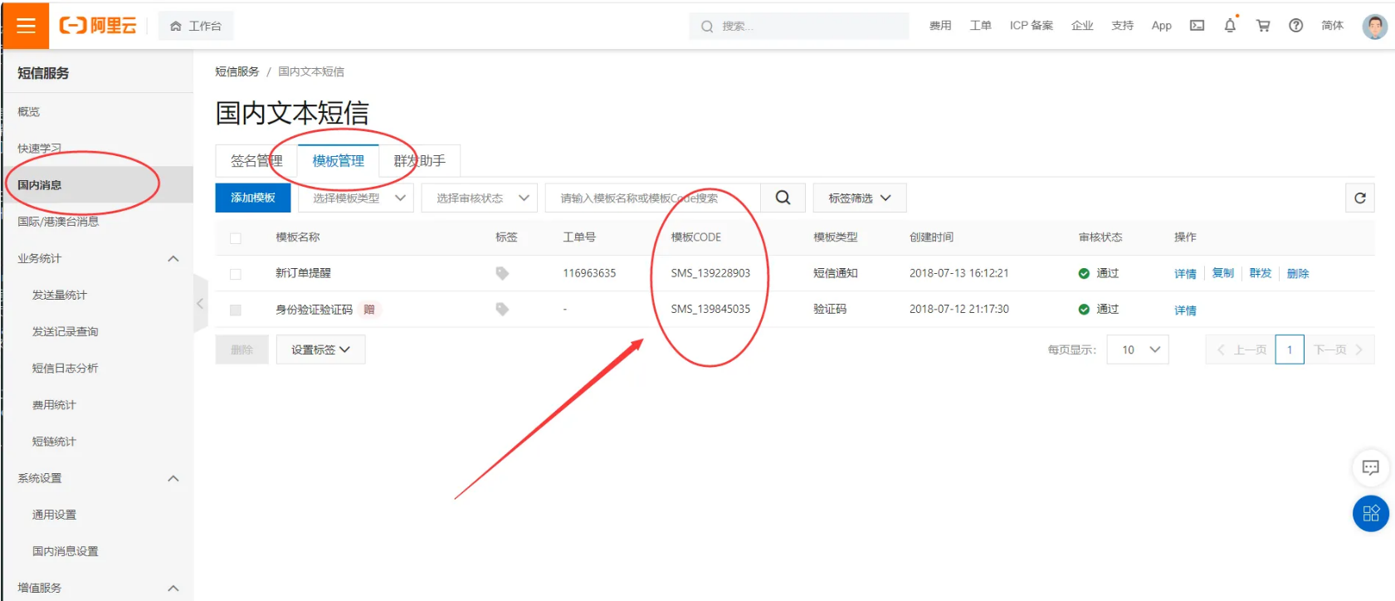Open the 选择审核状态 dropdown

[480, 198]
